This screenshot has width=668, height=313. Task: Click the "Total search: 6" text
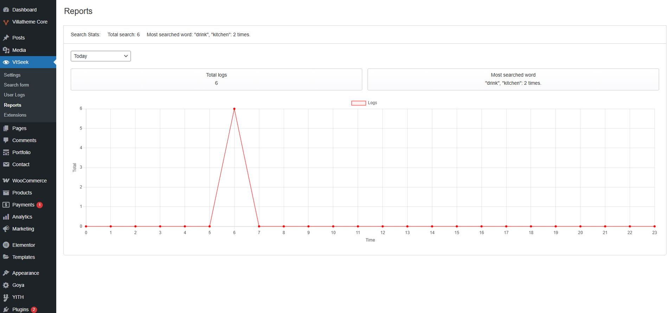123,34
